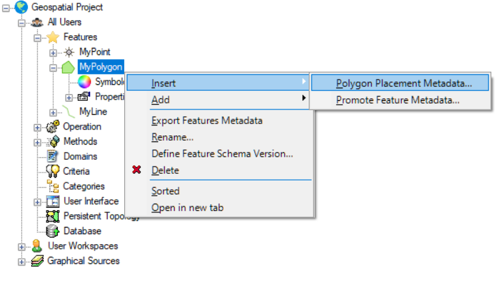Select the Features star icon

[x=52, y=37]
